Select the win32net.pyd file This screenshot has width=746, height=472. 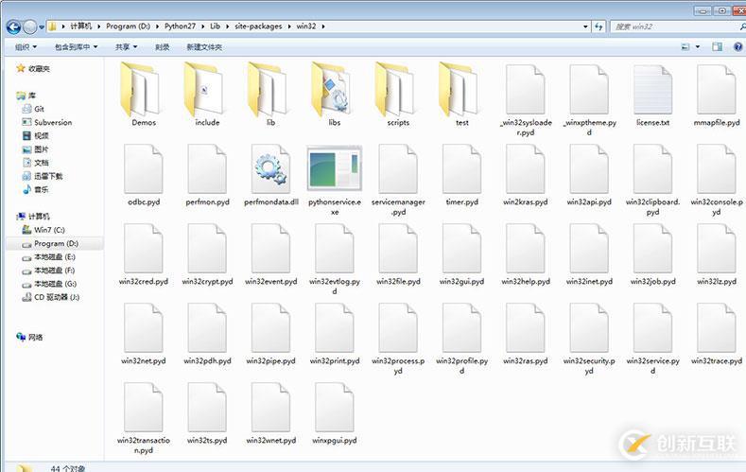click(x=143, y=334)
